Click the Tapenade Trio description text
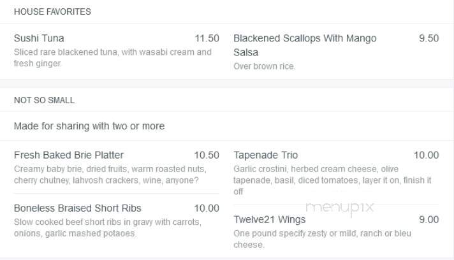 [332, 180]
